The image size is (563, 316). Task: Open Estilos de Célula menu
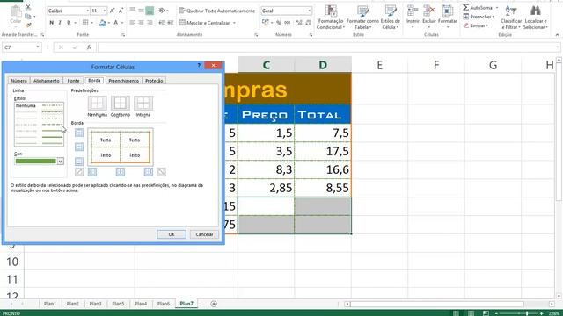click(x=391, y=18)
